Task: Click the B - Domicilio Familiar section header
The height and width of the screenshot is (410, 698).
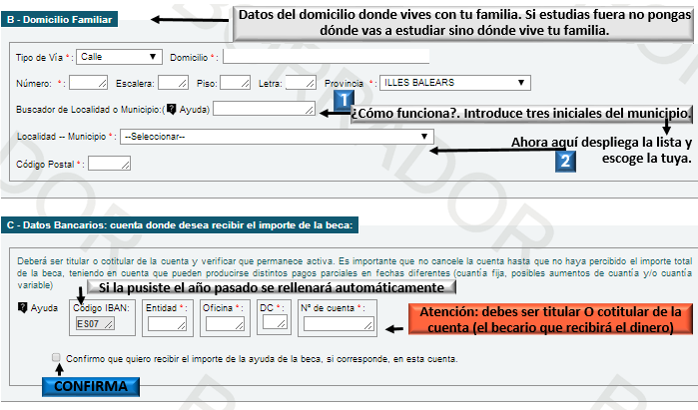Action: [x=59, y=20]
